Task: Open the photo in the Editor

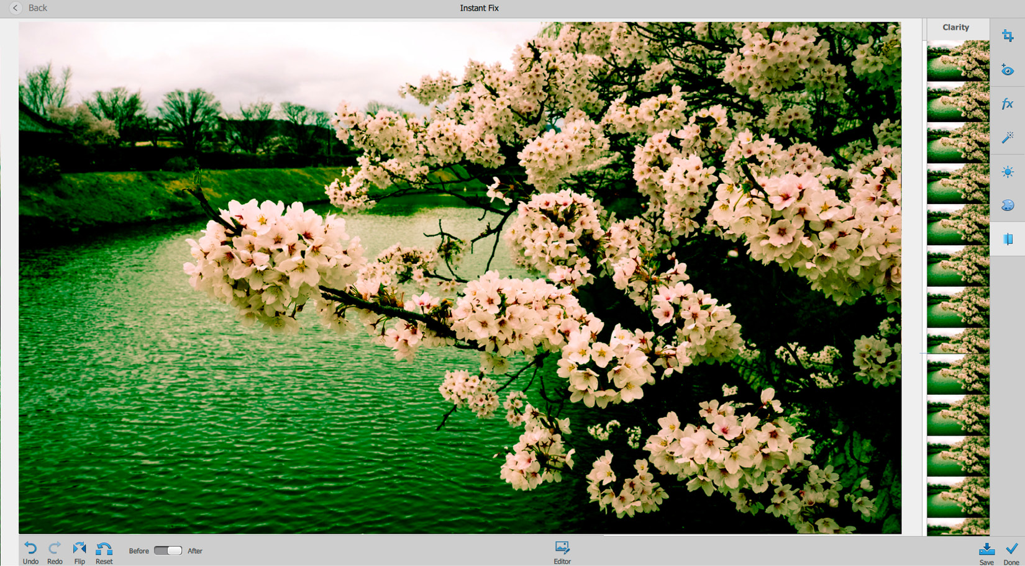Action: point(562,552)
